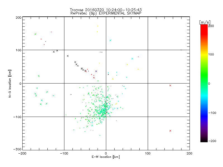This screenshot has width=223, height=167.
Task: Click the N-S axis "200" tick label
Action: click(x=18, y=18)
